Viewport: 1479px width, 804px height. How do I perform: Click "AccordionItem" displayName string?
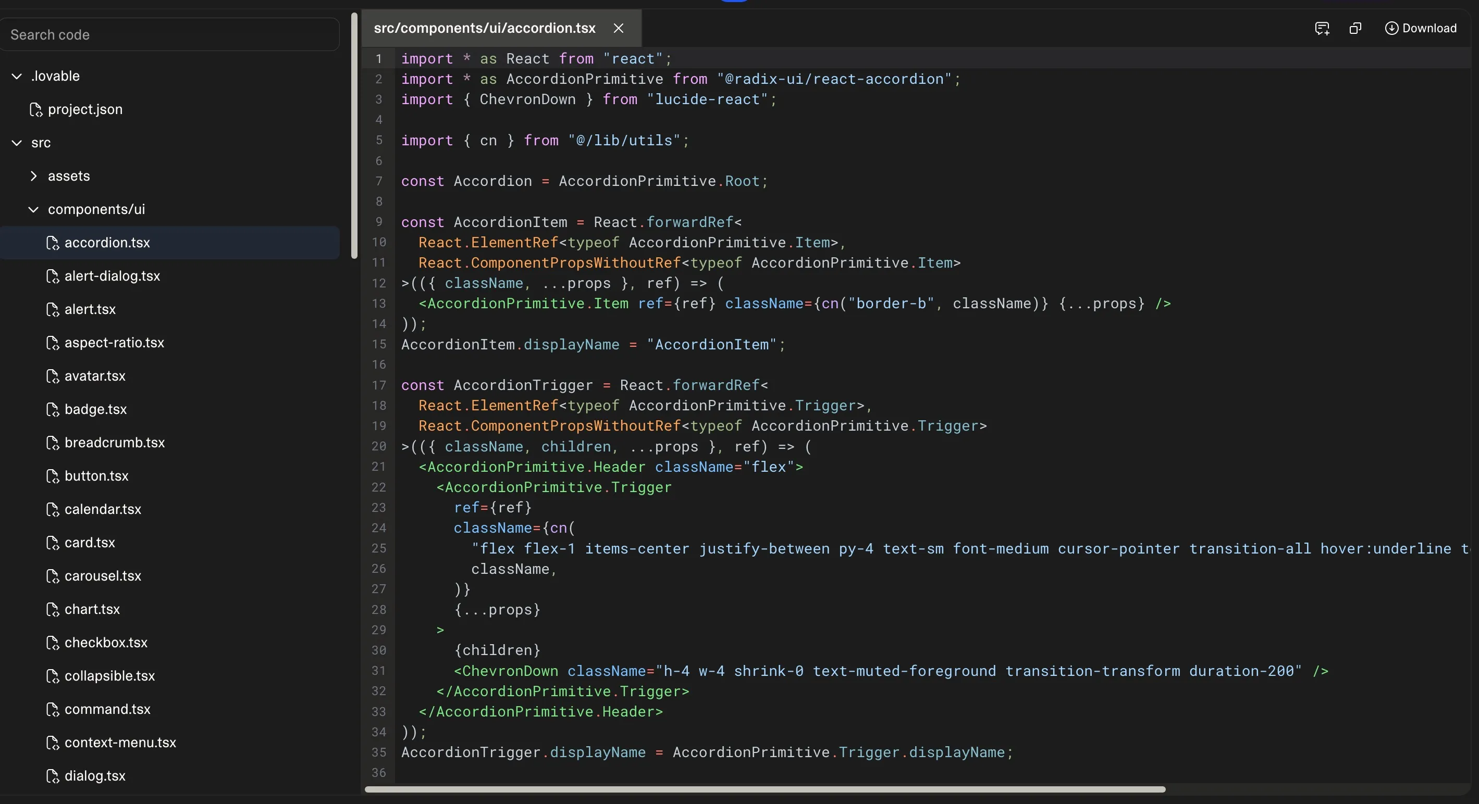point(712,344)
